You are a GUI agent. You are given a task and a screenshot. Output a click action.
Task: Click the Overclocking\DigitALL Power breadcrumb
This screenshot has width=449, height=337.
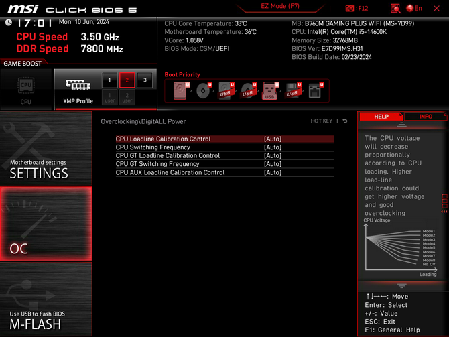tap(143, 121)
